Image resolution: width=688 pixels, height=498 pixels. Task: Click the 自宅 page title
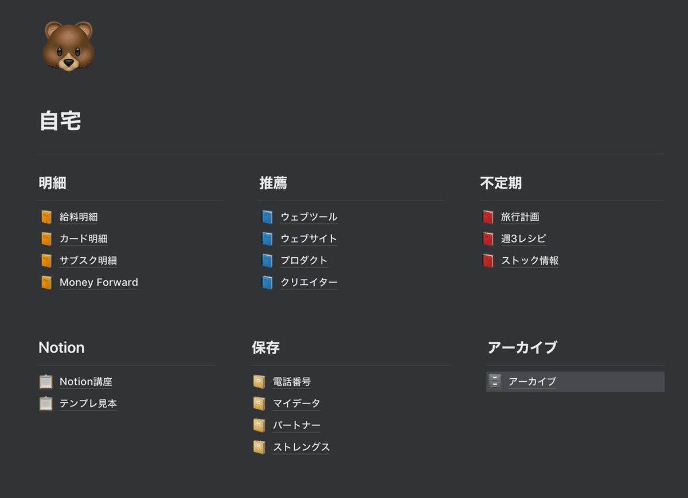(60, 121)
